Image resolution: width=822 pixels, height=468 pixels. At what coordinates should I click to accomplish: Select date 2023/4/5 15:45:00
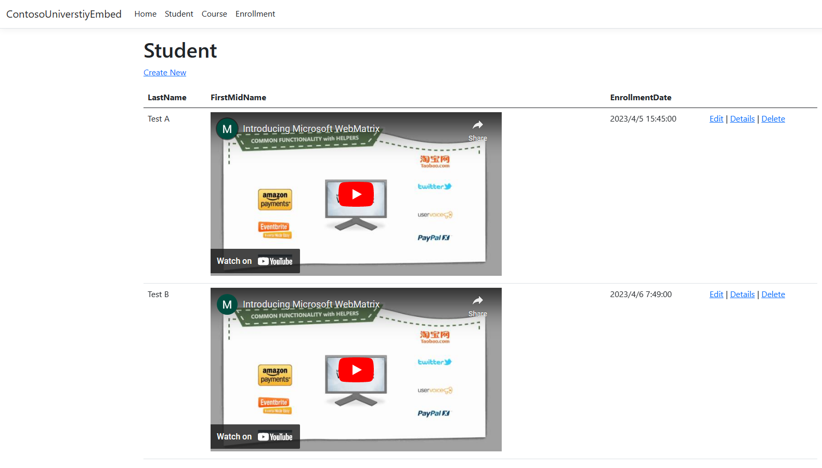[643, 119]
